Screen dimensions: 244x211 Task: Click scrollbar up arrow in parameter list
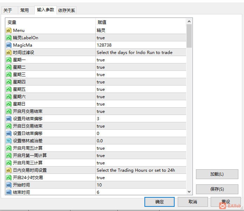(x=189, y=21)
